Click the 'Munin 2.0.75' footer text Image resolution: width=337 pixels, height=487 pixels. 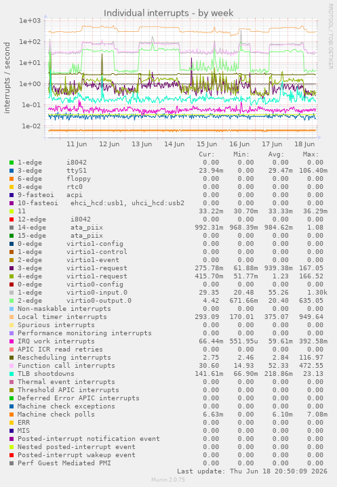point(168,480)
